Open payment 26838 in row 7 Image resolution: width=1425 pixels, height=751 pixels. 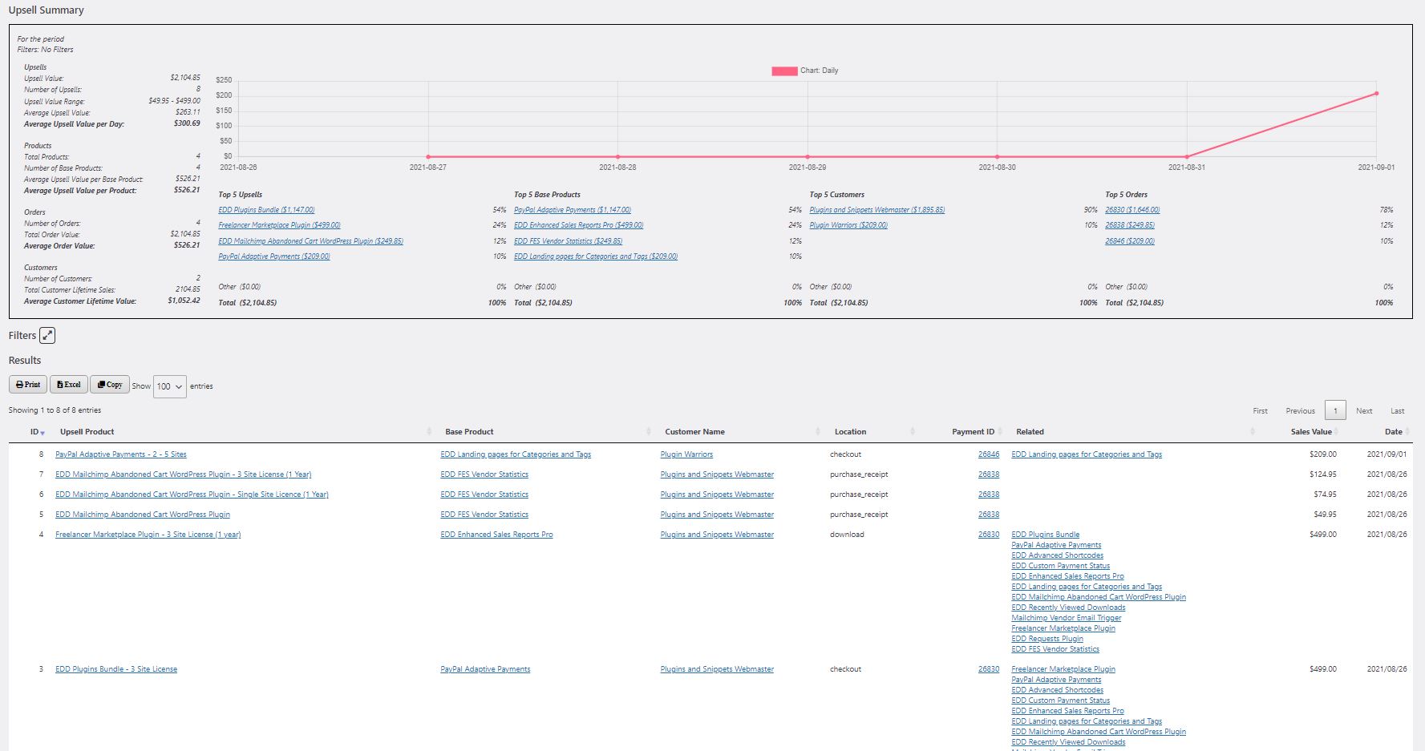click(989, 474)
